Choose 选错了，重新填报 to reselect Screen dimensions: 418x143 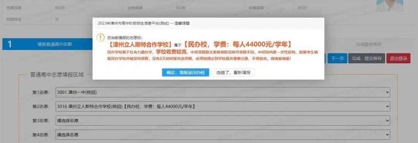point(233,72)
